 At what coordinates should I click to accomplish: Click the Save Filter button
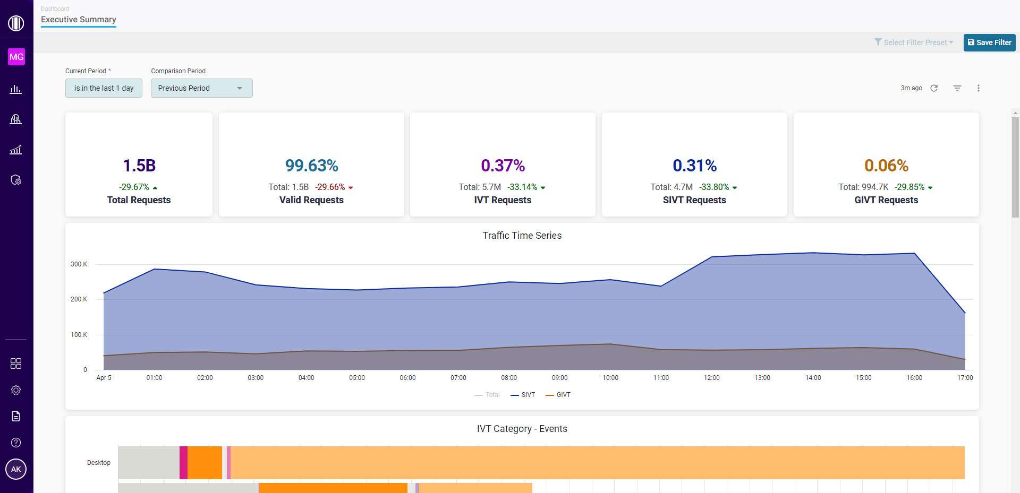(989, 42)
